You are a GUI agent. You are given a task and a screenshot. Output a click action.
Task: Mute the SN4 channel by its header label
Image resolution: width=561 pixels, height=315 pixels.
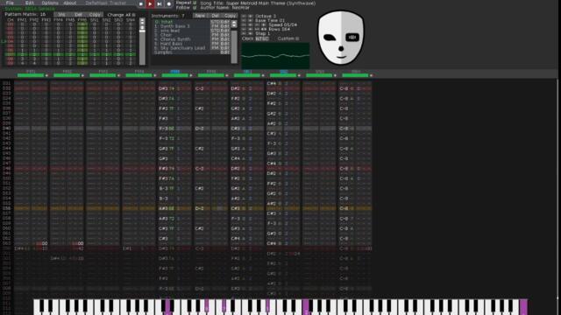click(356, 72)
